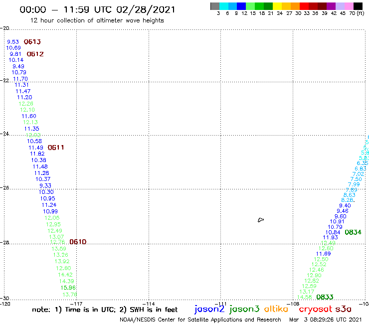Select the altika satellite legend label
The height and width of the screenshot is (324, 369).
pyautogui.click(x=276, y=309)
